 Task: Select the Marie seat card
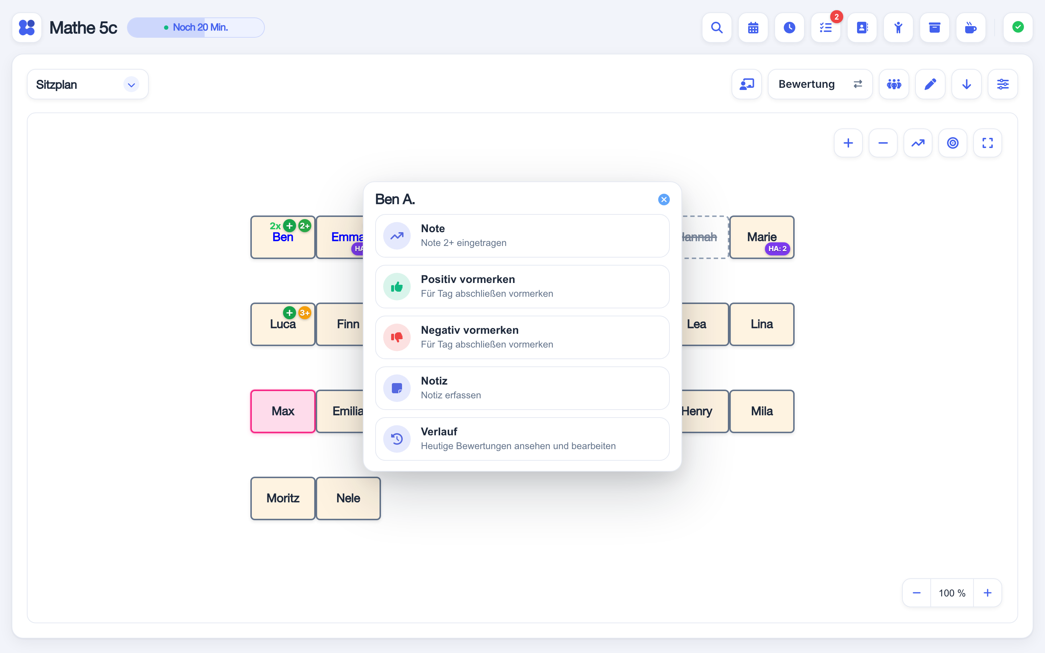[762, 237]
